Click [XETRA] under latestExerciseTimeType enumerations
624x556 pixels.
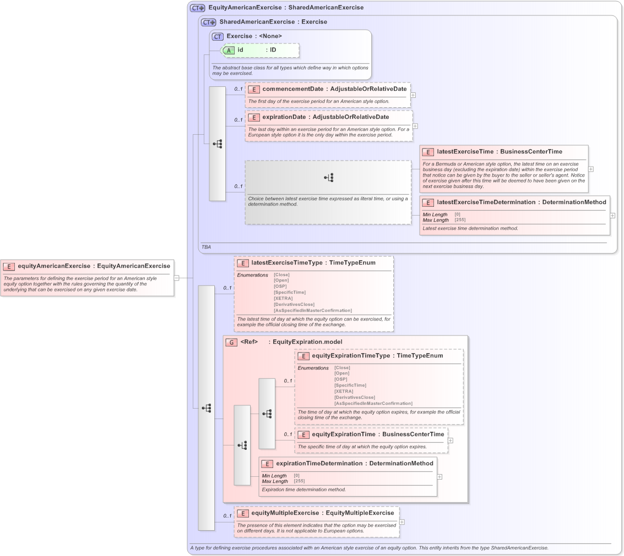click(283, 299)
